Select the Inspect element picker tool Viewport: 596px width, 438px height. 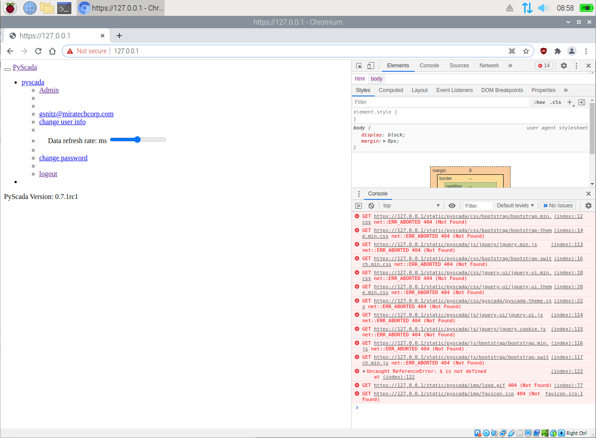pos(358,65)
